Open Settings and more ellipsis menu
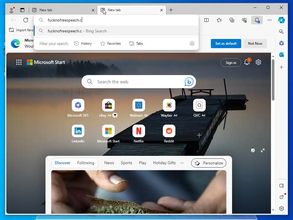This screenshot has height=220, width=293. click(x=270, y=20)
